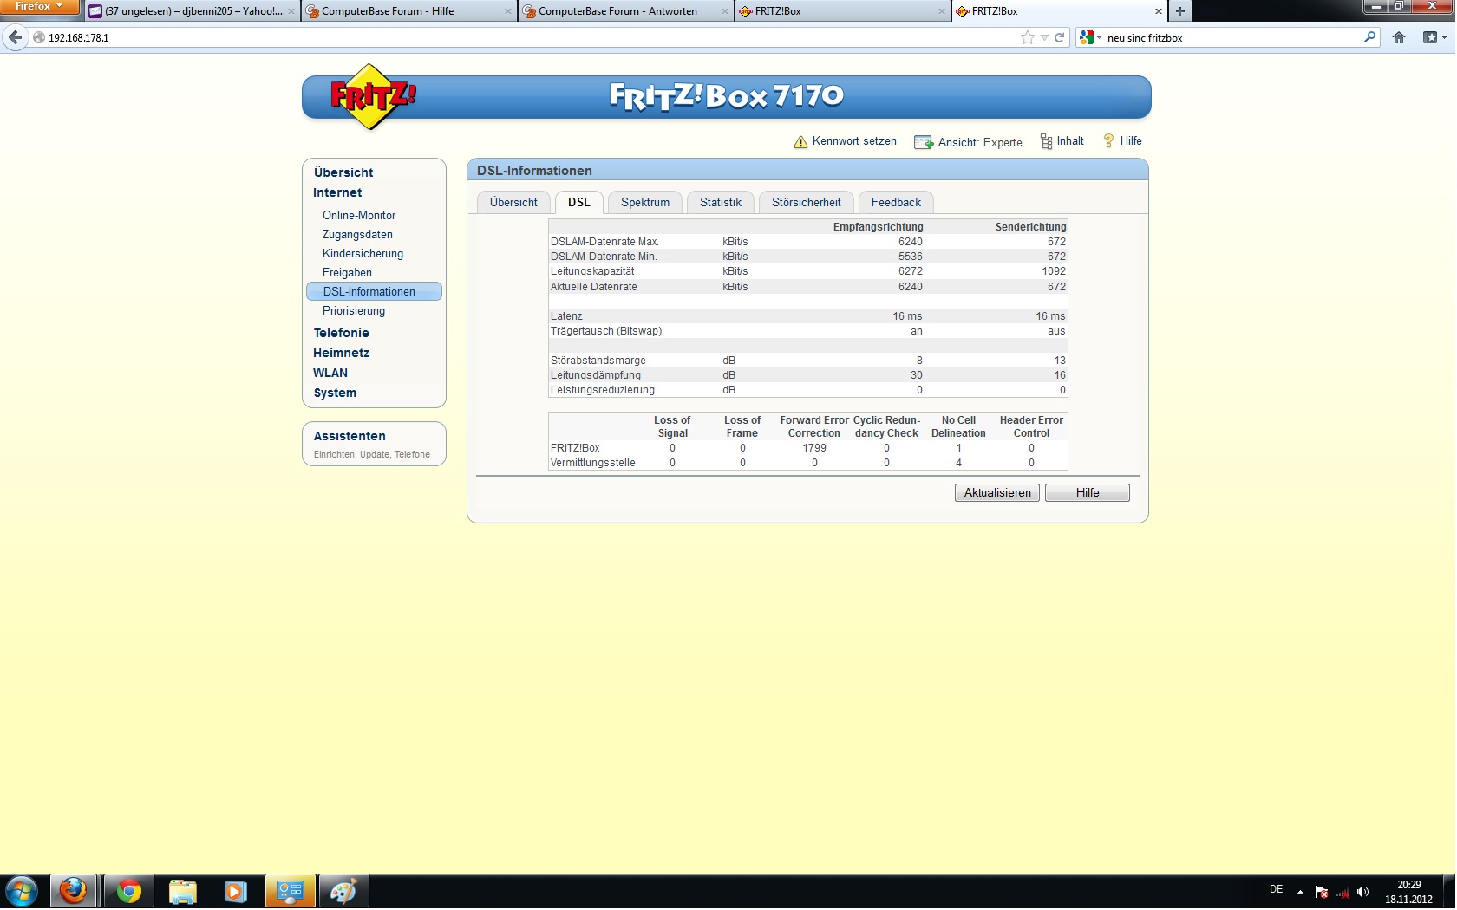Bookmark page with the star icon
Screen dimensions: 1457x910
click(x=1028, y=37)
